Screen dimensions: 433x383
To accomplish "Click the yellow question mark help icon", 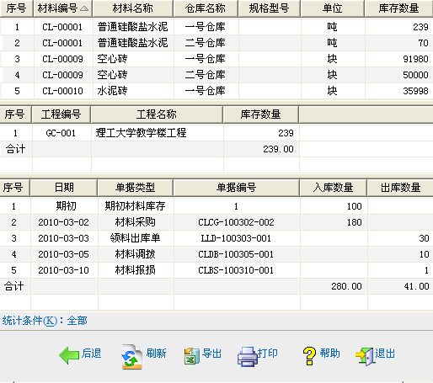I will pos(309,356).
